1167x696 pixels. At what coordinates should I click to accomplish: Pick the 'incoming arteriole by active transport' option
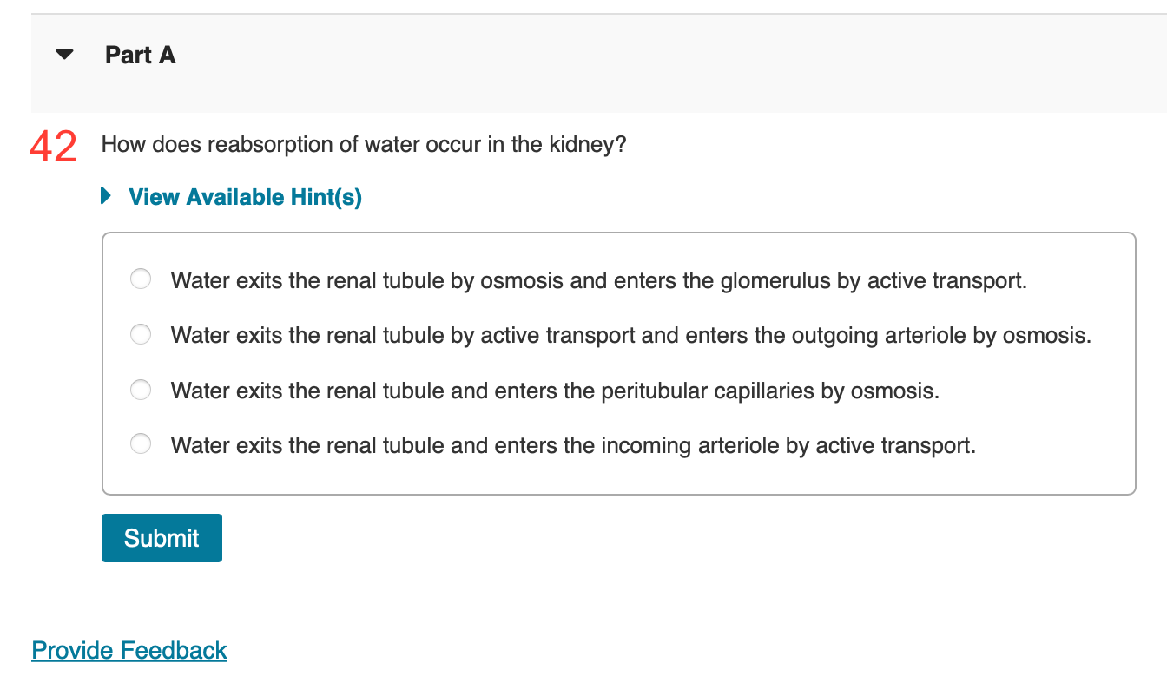pos(140,443)
